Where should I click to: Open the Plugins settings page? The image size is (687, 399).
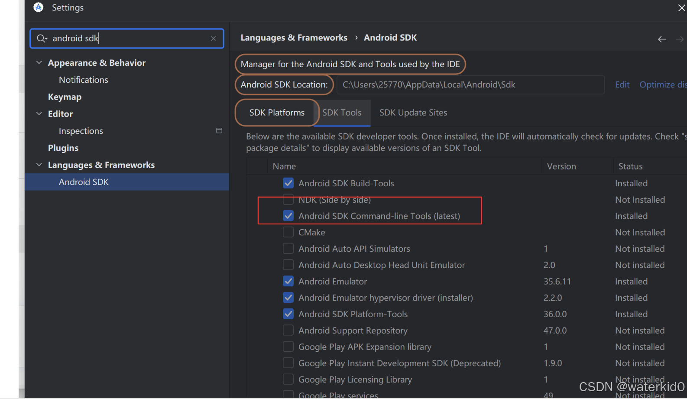coord(63,148)
